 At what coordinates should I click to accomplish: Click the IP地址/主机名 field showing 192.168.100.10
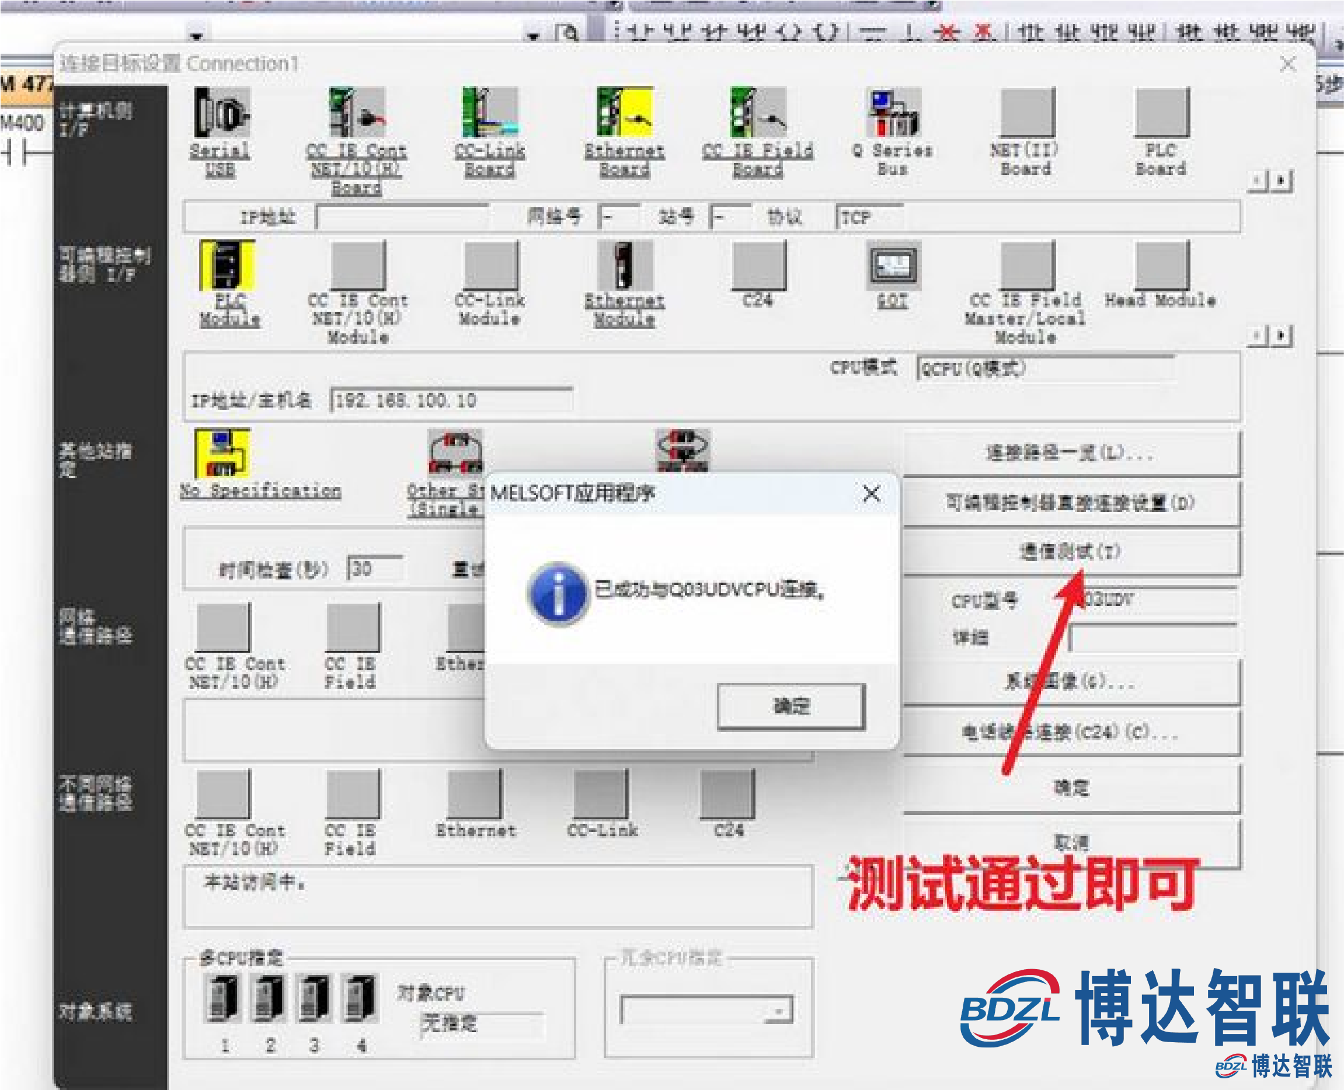click(x=451, y=400)
